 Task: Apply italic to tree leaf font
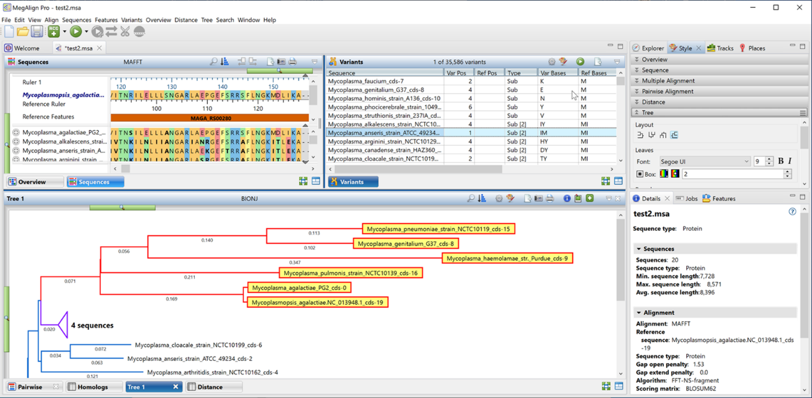[790, 161]
